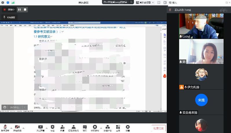Pause the recording at top left
This screenshot has height=133, width=231.
click(19, 10)
